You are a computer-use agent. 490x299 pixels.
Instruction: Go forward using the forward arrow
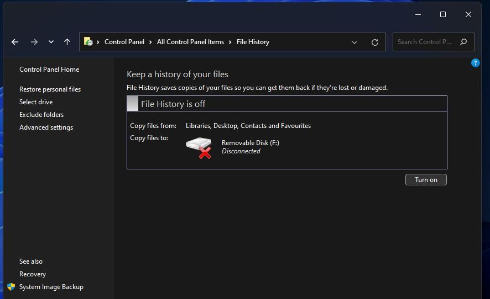tap(34, 42)
